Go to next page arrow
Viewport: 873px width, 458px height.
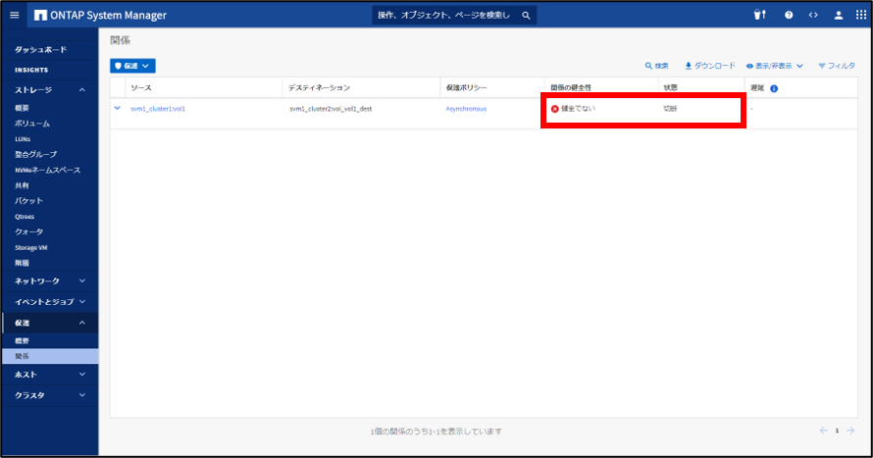[850, 431]
